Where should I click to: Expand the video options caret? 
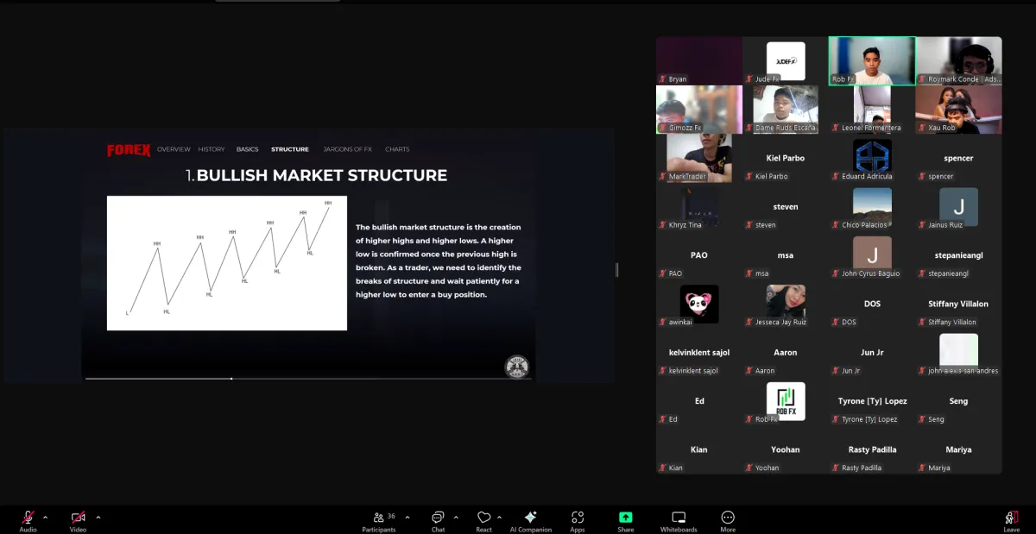pos(98,518)
